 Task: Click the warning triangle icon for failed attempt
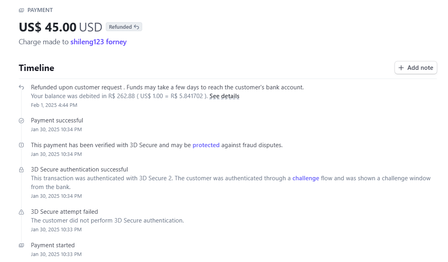[x=22, y=212]
